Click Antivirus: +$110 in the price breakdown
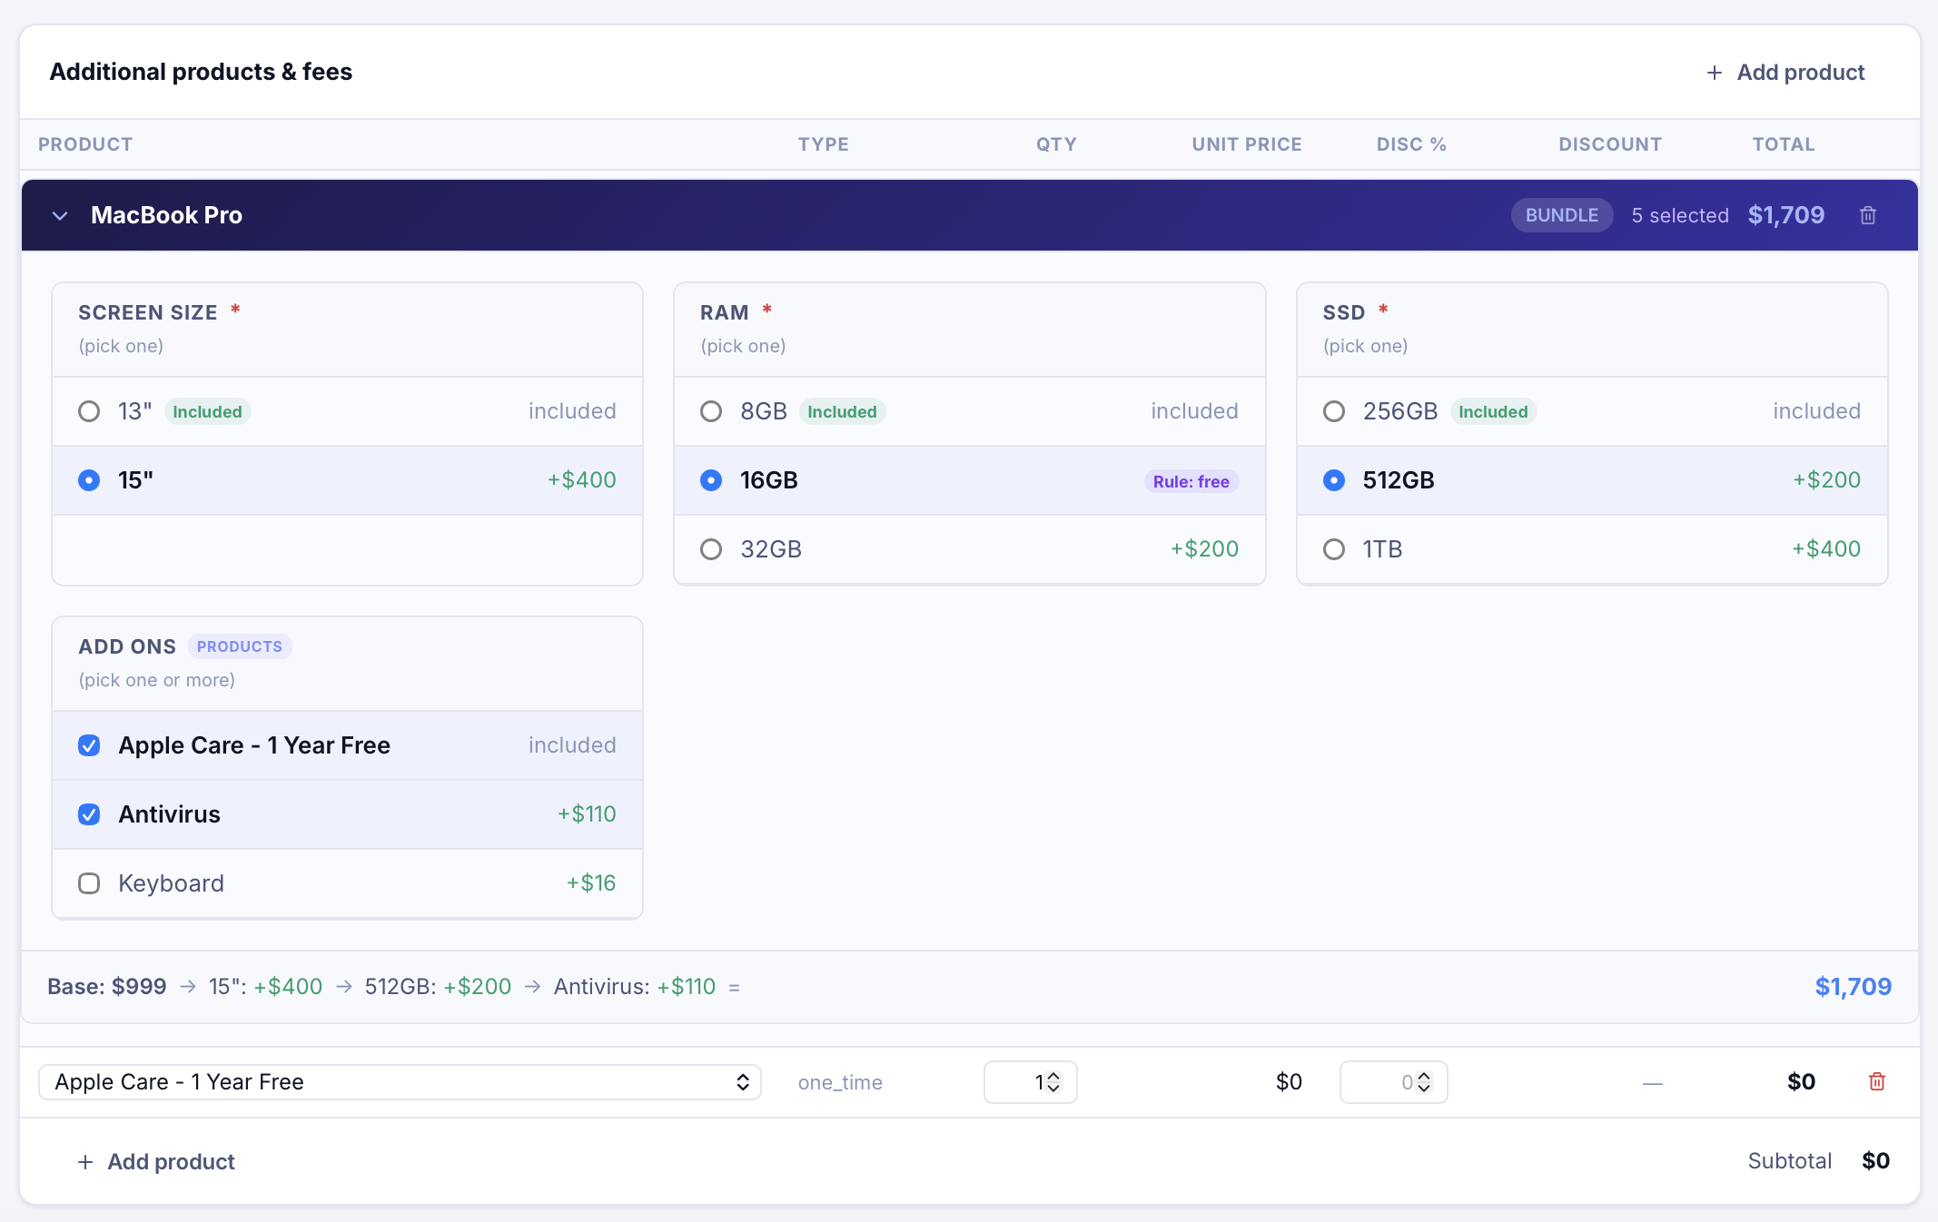Viewport: 1938px width, 1222px height. pyautogui.click(x=635, y=987)
